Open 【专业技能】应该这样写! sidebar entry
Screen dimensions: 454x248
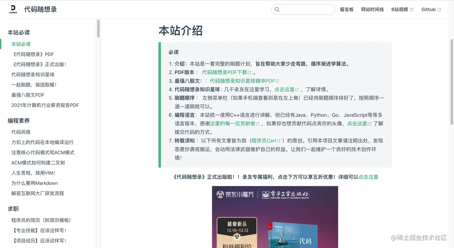pyautogui.click(x=39, y=230)
